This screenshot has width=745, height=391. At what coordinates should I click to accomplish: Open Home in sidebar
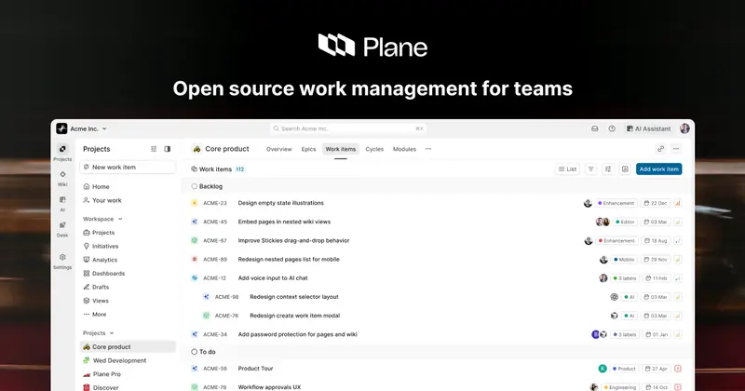(x=128, y=187)
